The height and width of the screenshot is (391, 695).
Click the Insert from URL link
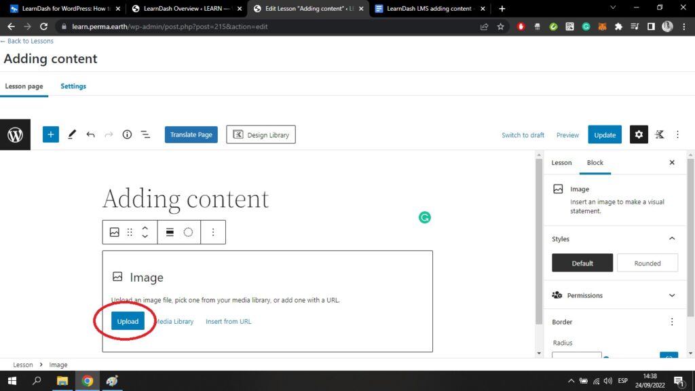228,322
